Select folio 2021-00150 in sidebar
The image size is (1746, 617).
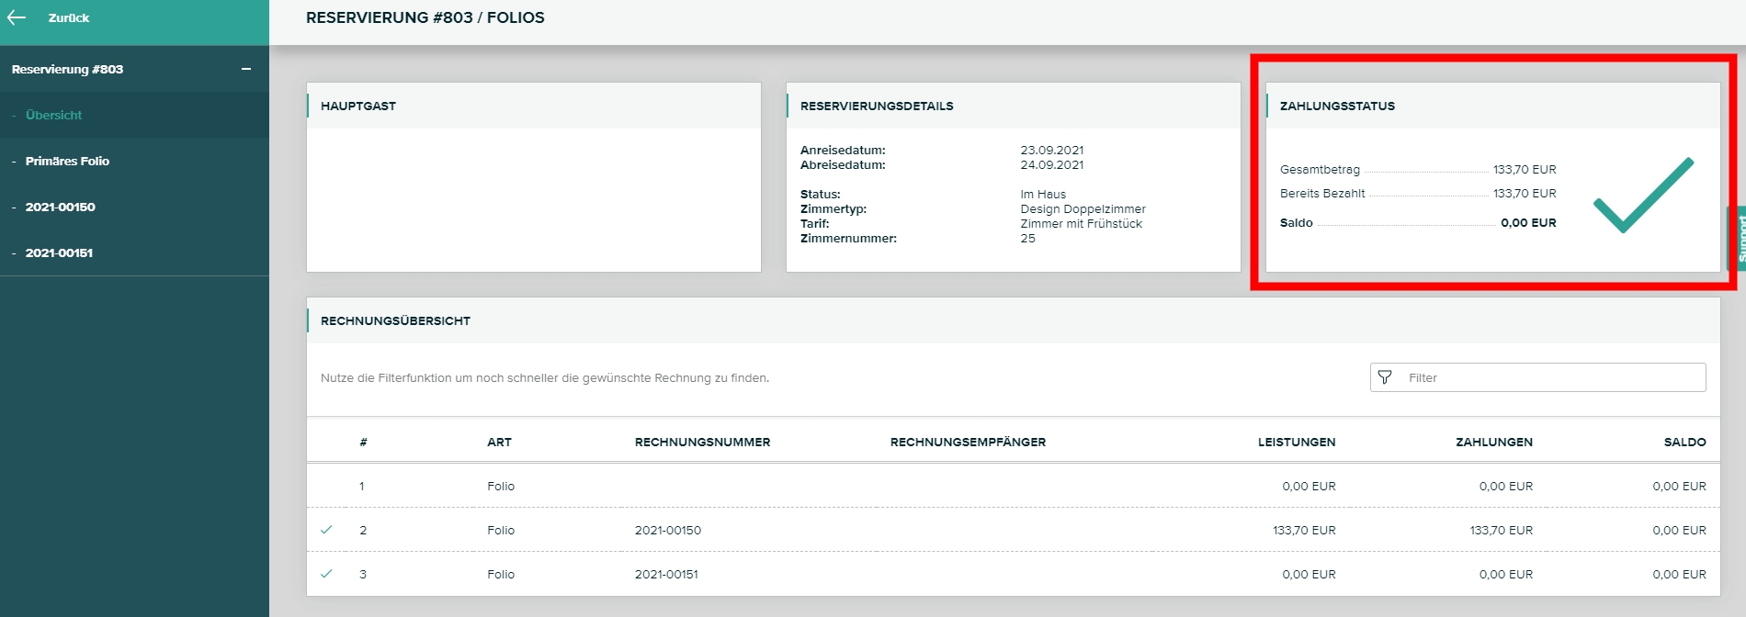(60, 207)
